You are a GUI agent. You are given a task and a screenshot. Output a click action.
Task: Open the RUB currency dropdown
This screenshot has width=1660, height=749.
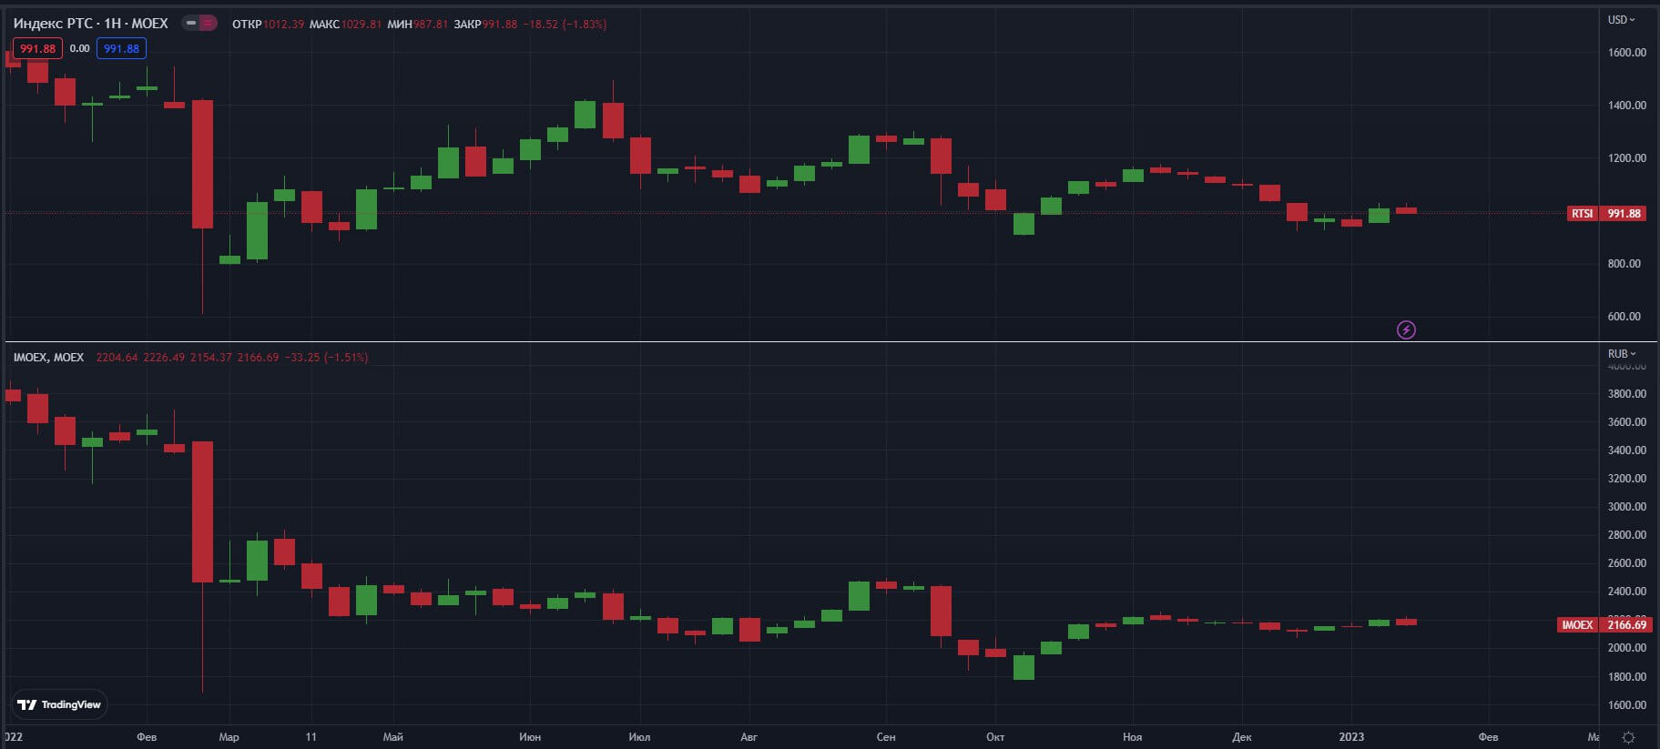click(x=1621, y=353)
